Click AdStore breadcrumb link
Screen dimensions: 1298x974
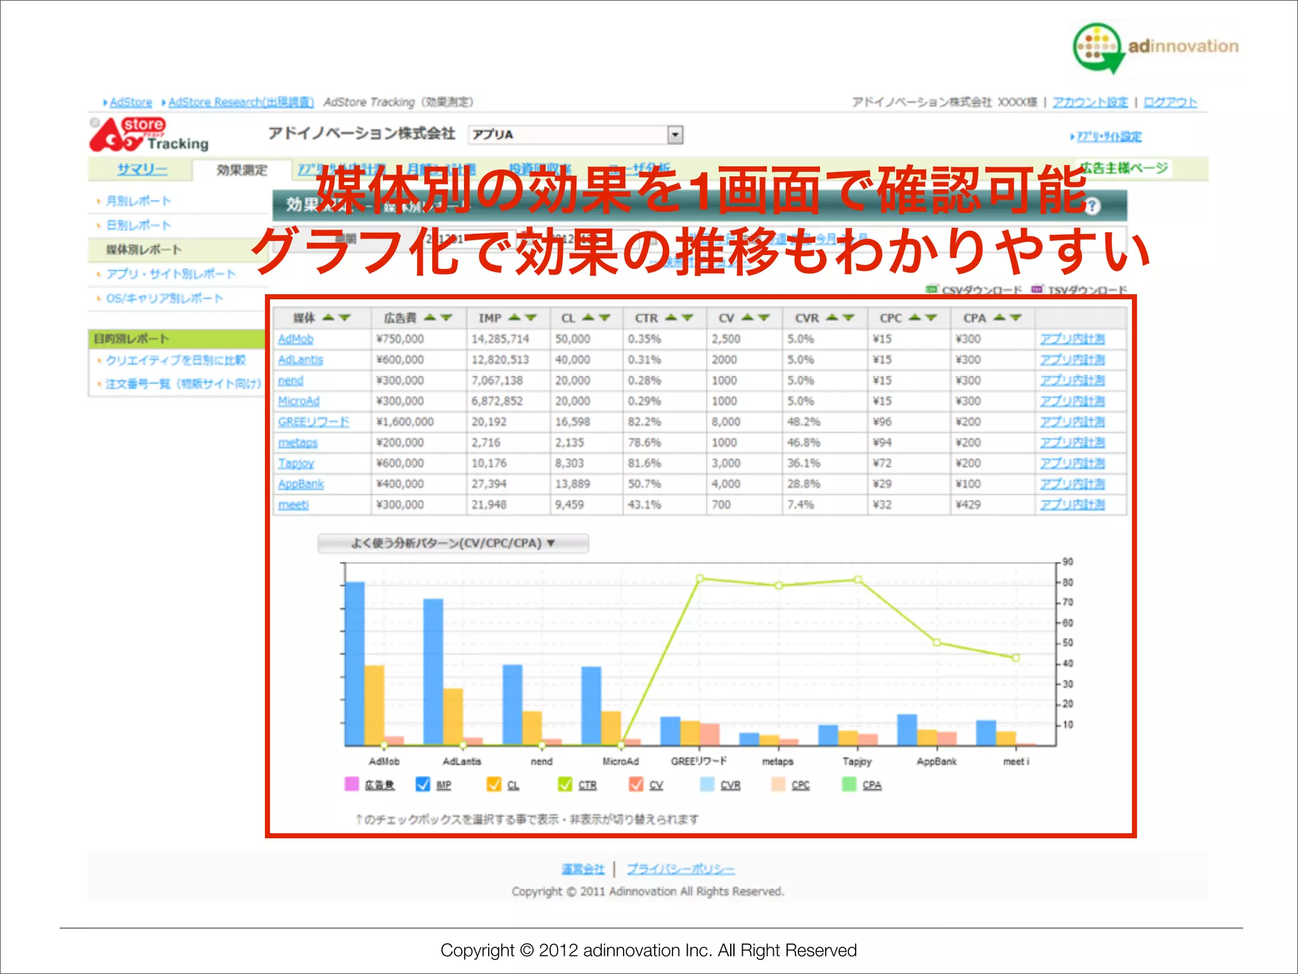tap(131, 102)
